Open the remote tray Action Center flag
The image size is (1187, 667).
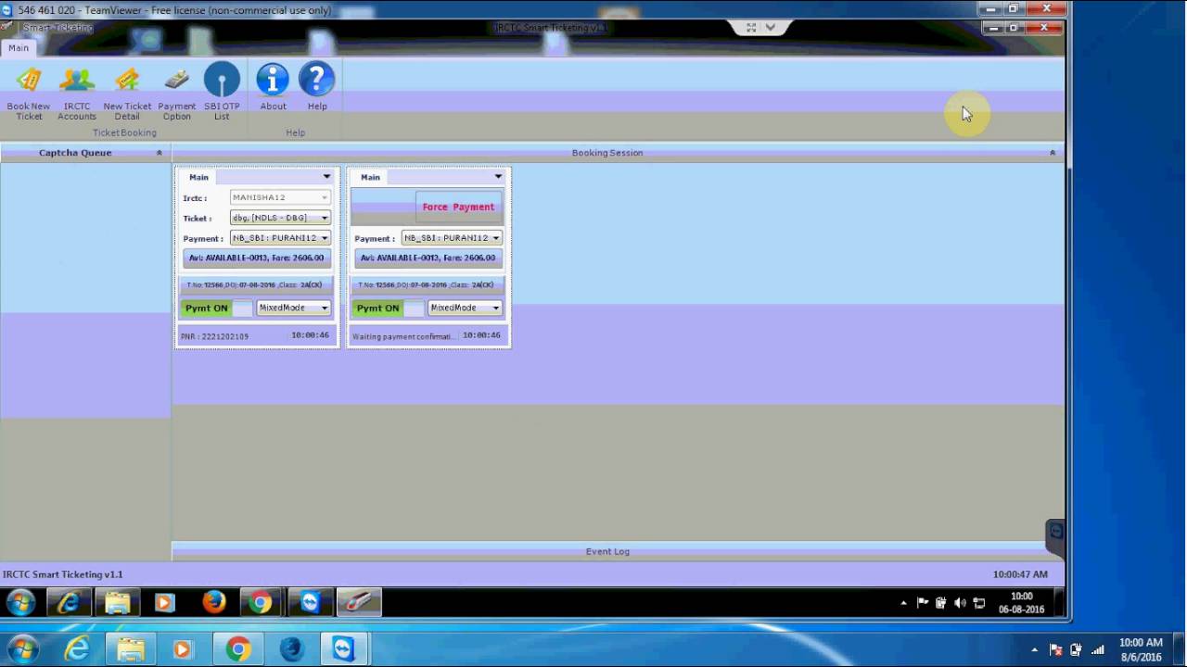pos(923,603)
